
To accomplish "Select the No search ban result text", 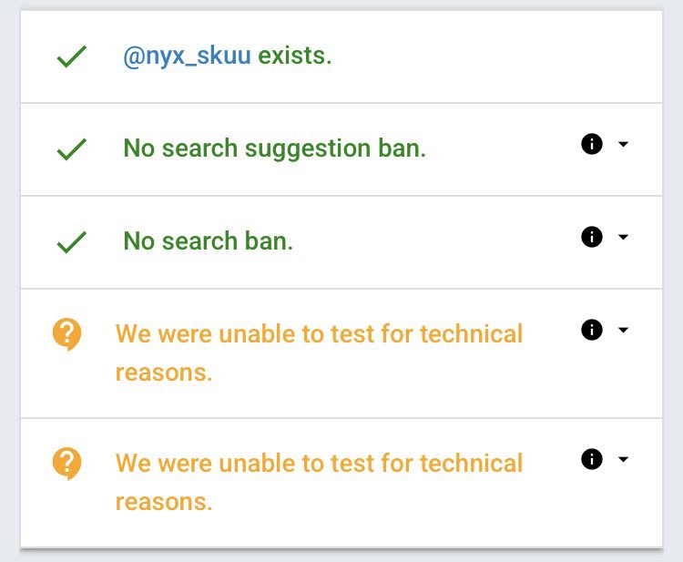I will tap(208, 241).
